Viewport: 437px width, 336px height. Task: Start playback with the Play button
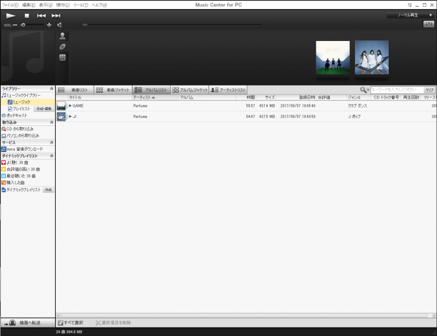coord(11,16)
